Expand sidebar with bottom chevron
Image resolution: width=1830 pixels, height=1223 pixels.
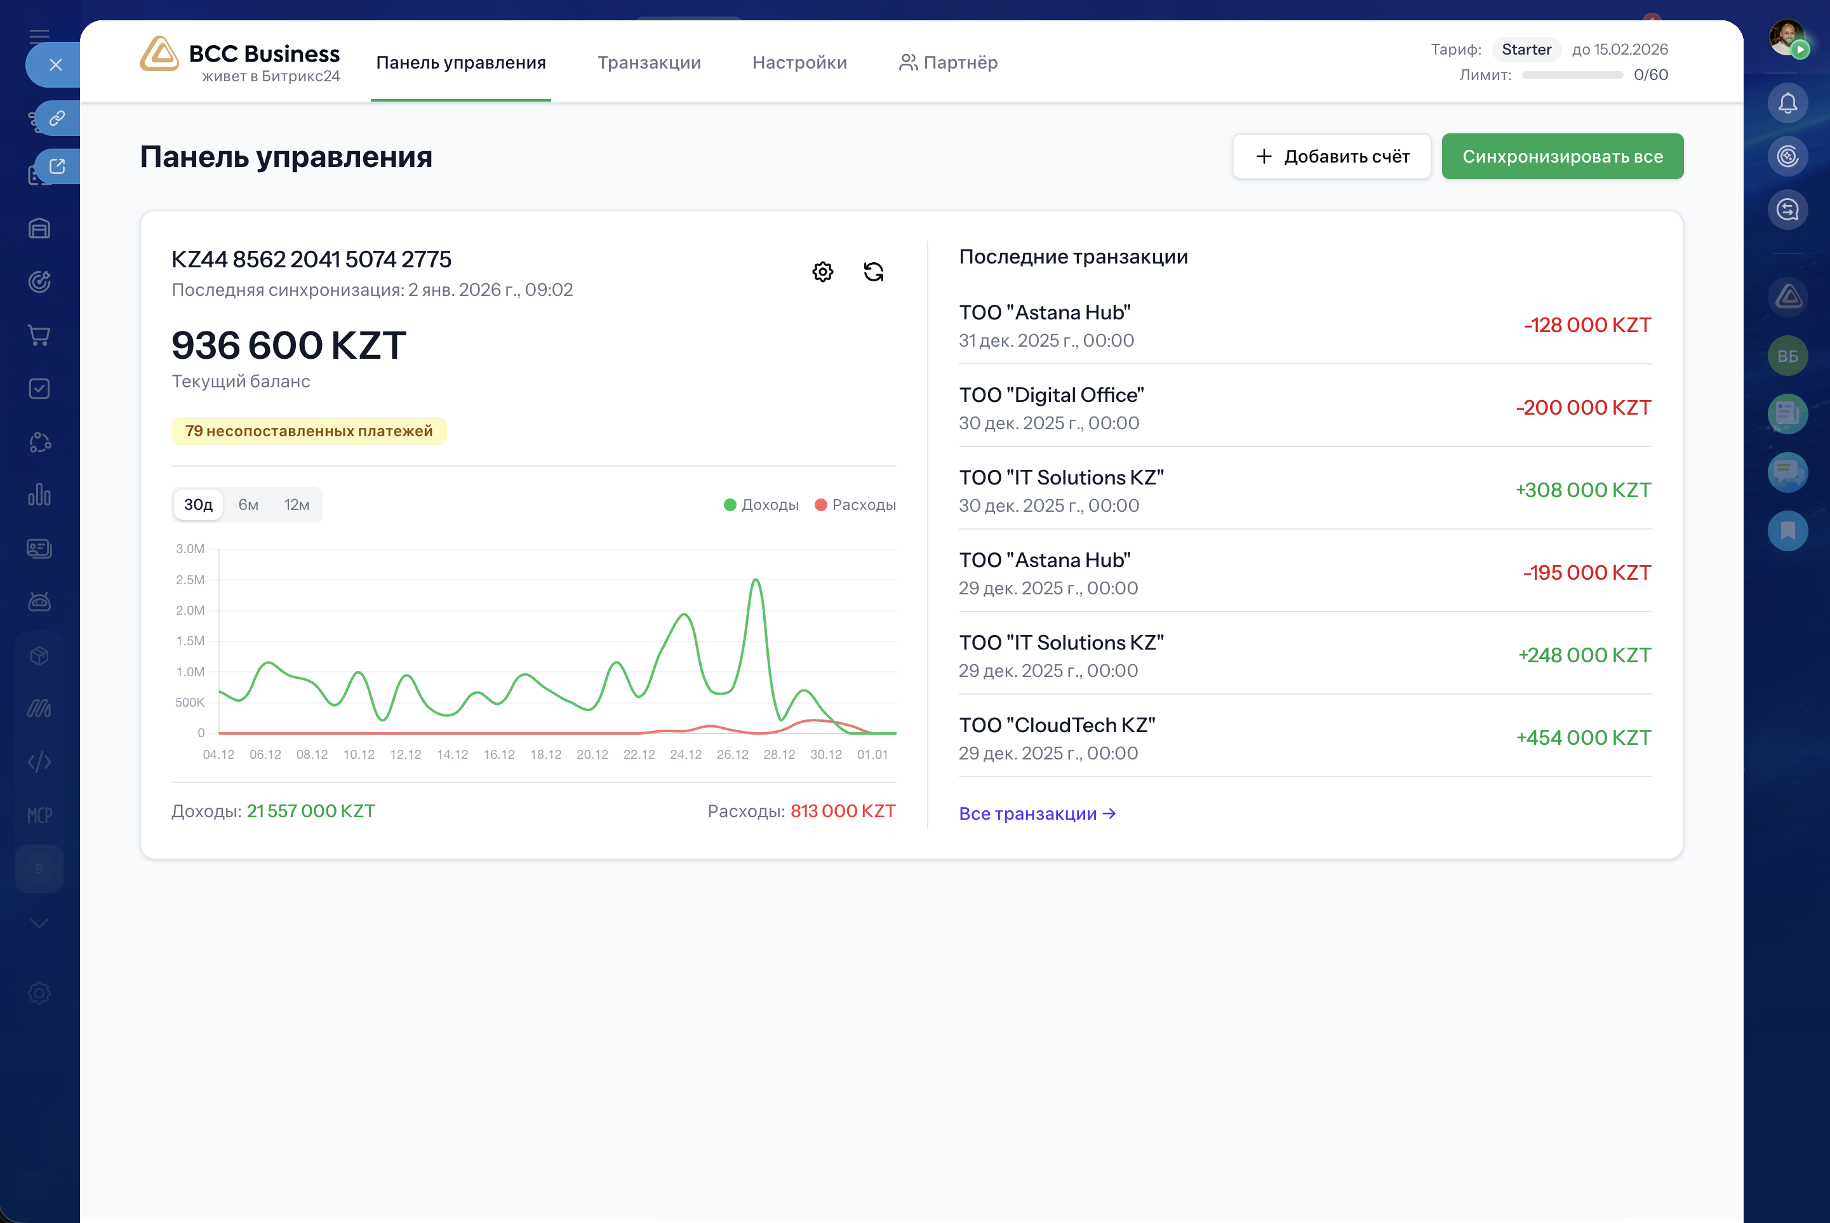tap(39, 923)
